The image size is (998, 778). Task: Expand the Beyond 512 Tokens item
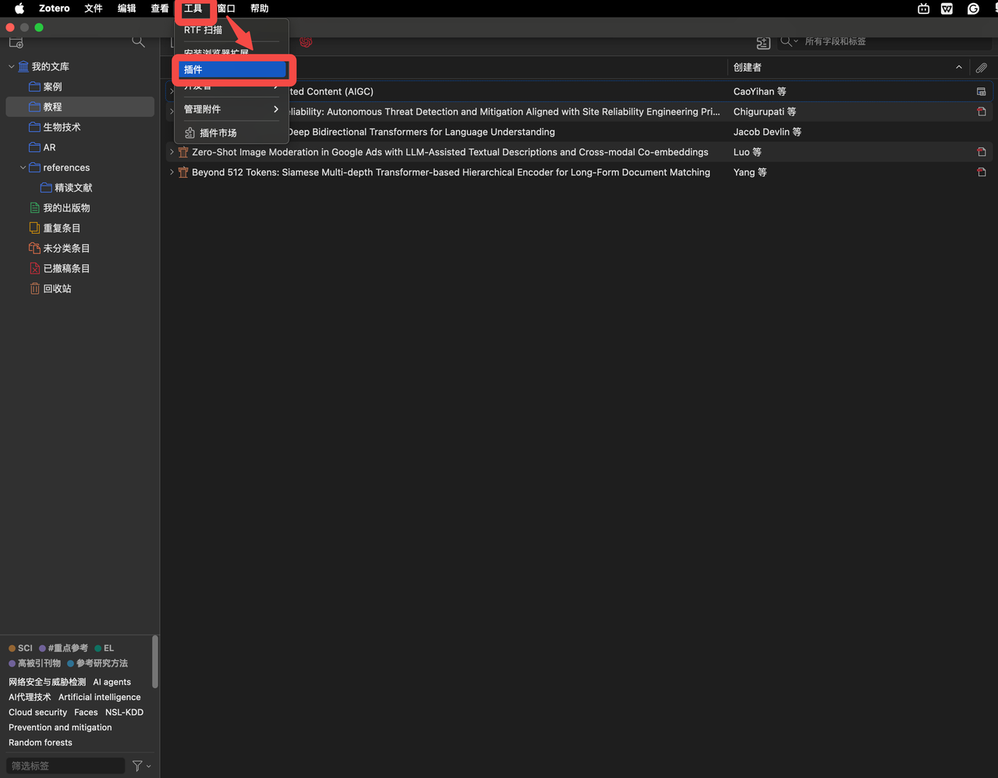[172, 172]
